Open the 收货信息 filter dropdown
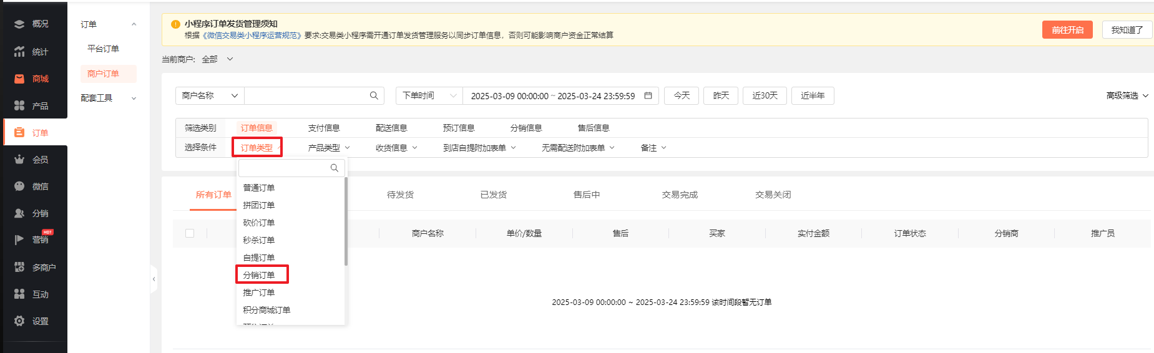Viewport: 1154px width, 353px height. click(x=396, y=148)
